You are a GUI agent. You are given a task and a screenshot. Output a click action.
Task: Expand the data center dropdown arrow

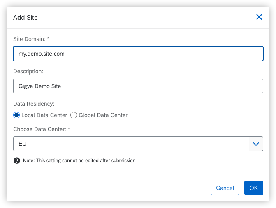(256, 144)
